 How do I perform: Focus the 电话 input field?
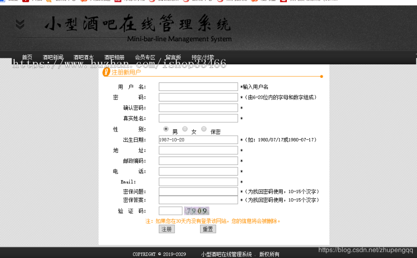(198, 171)
